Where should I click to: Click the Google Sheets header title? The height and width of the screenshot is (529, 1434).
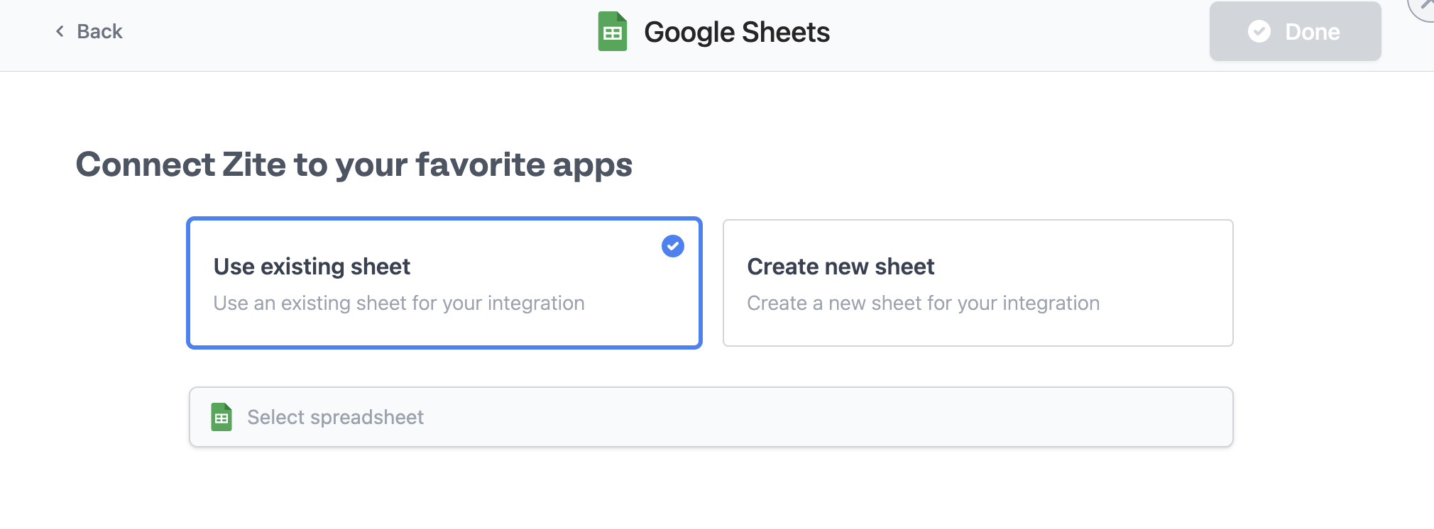pyautogui.click(x=736, y=31)
